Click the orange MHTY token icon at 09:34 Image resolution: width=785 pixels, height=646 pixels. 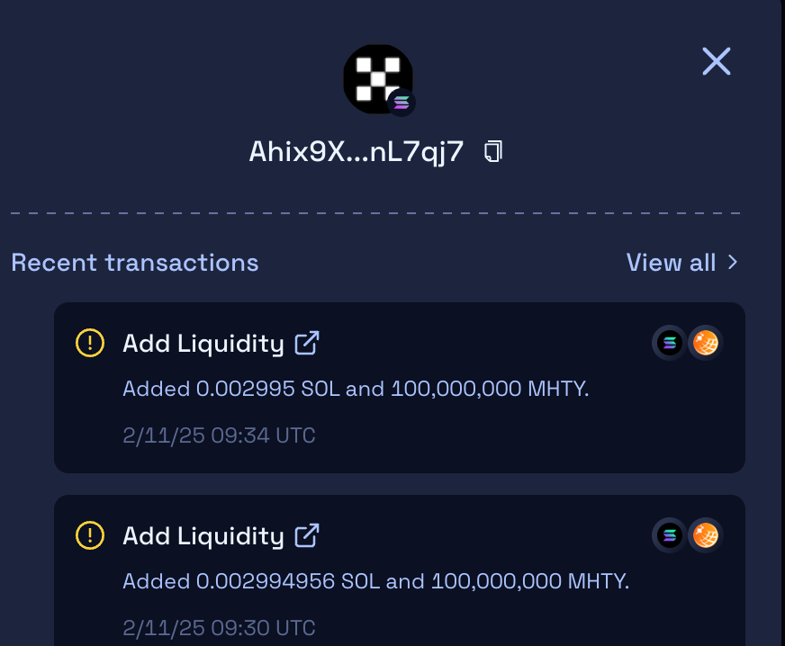(706, 343)
